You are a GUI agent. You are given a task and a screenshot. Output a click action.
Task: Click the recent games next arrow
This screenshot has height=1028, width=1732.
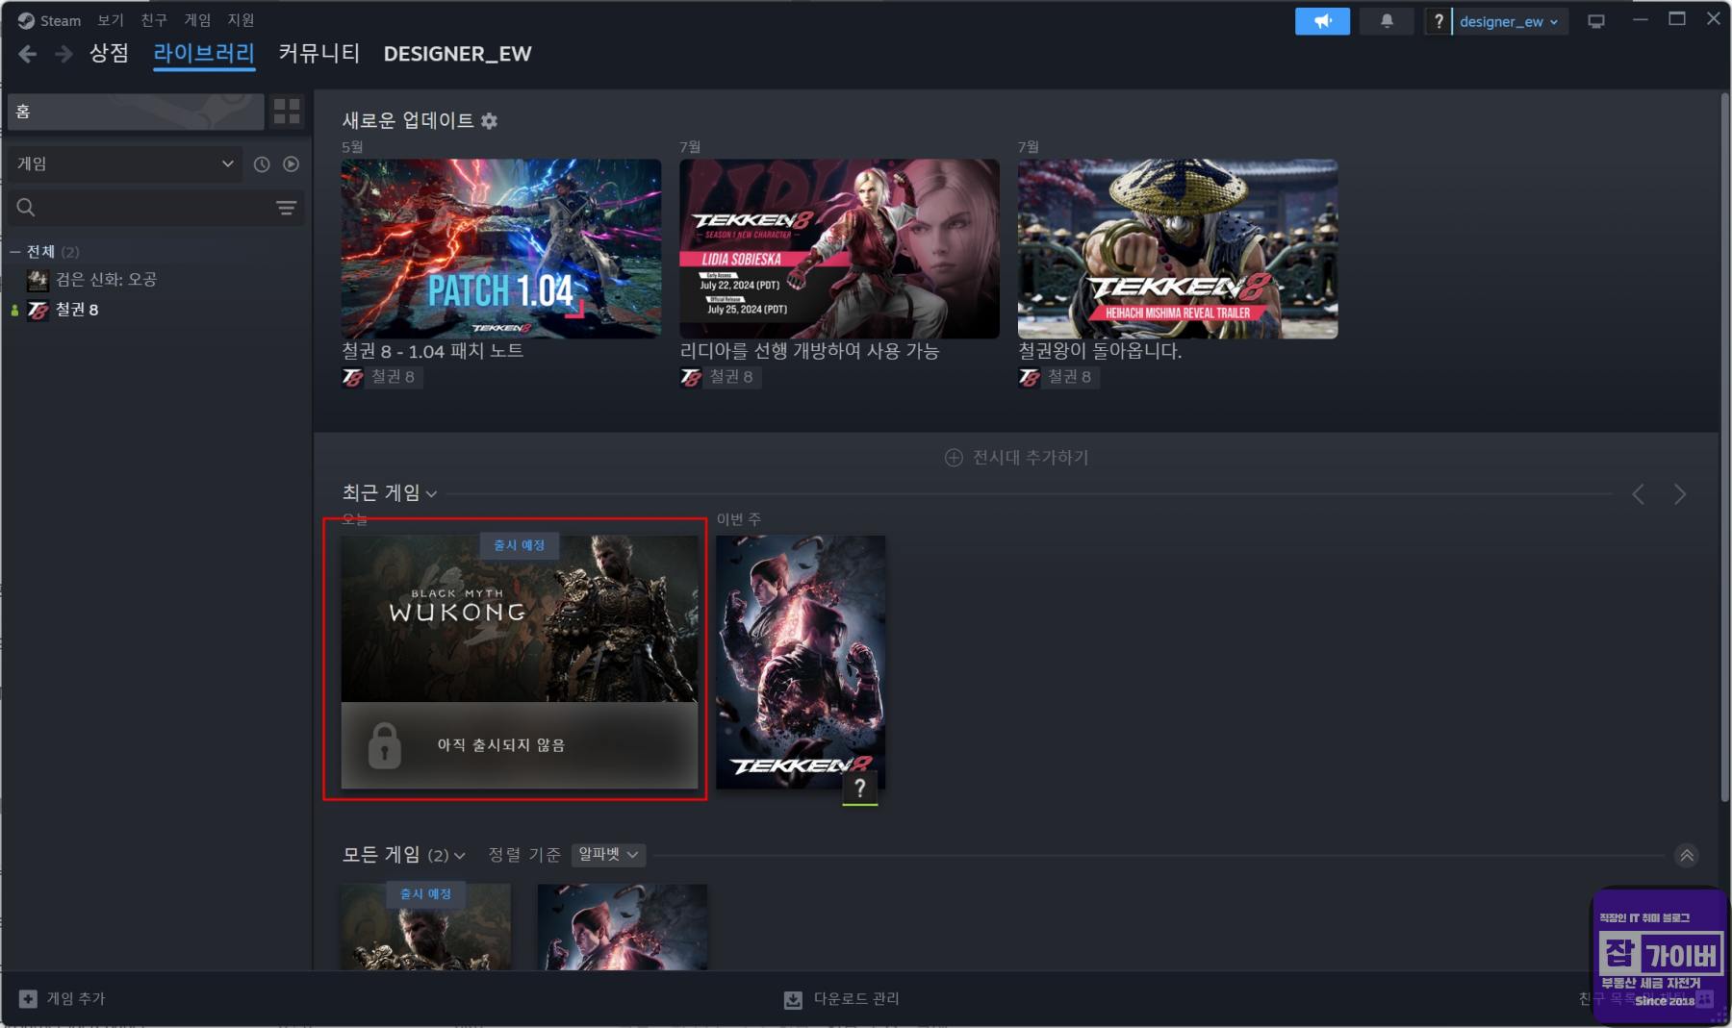pos(1680,494)
